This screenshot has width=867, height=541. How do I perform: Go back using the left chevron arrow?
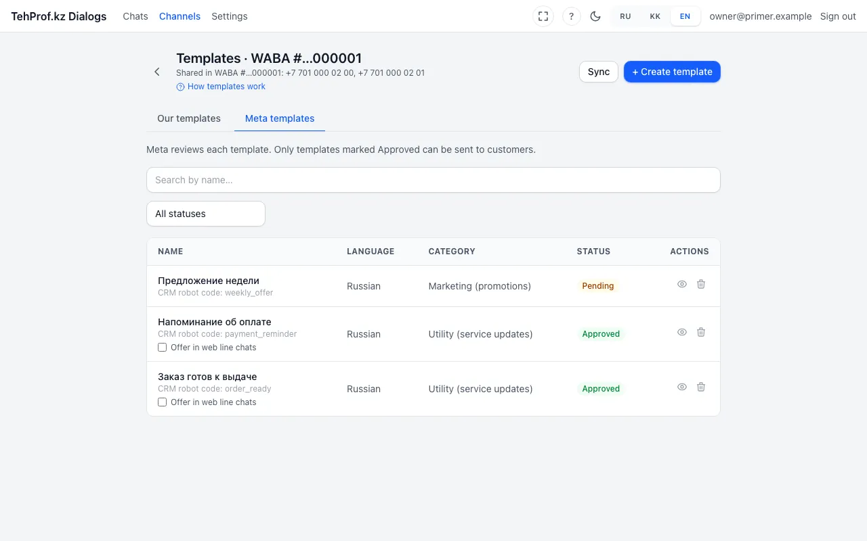point(157,72)
